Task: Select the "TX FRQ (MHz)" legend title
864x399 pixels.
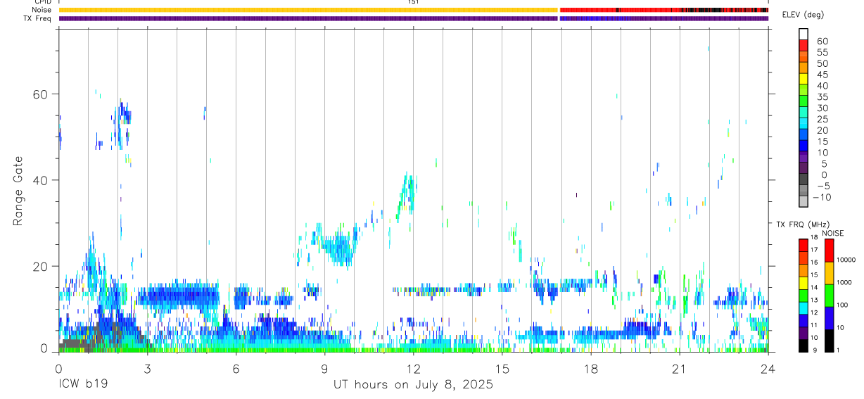Action: coord(802,224)
